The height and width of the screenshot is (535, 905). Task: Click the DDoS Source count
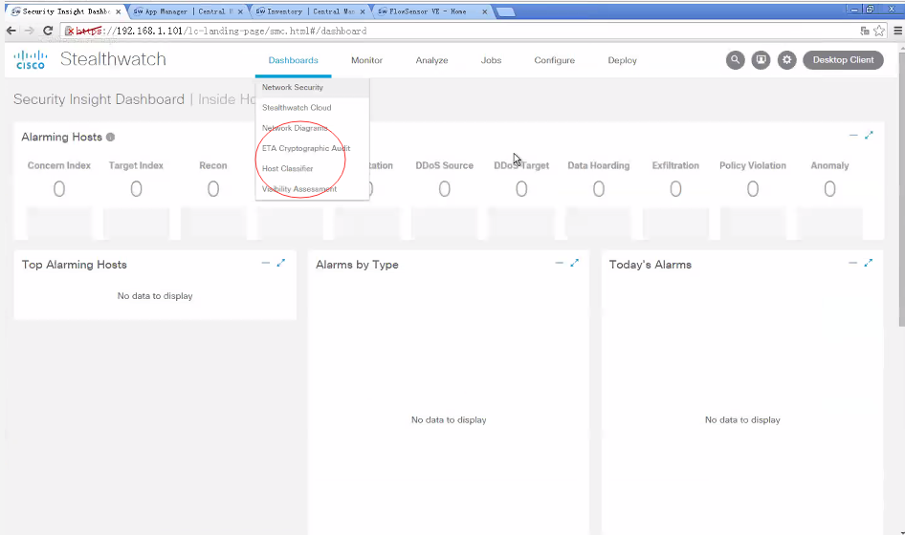pyautogui.click(x=445, y=189)
